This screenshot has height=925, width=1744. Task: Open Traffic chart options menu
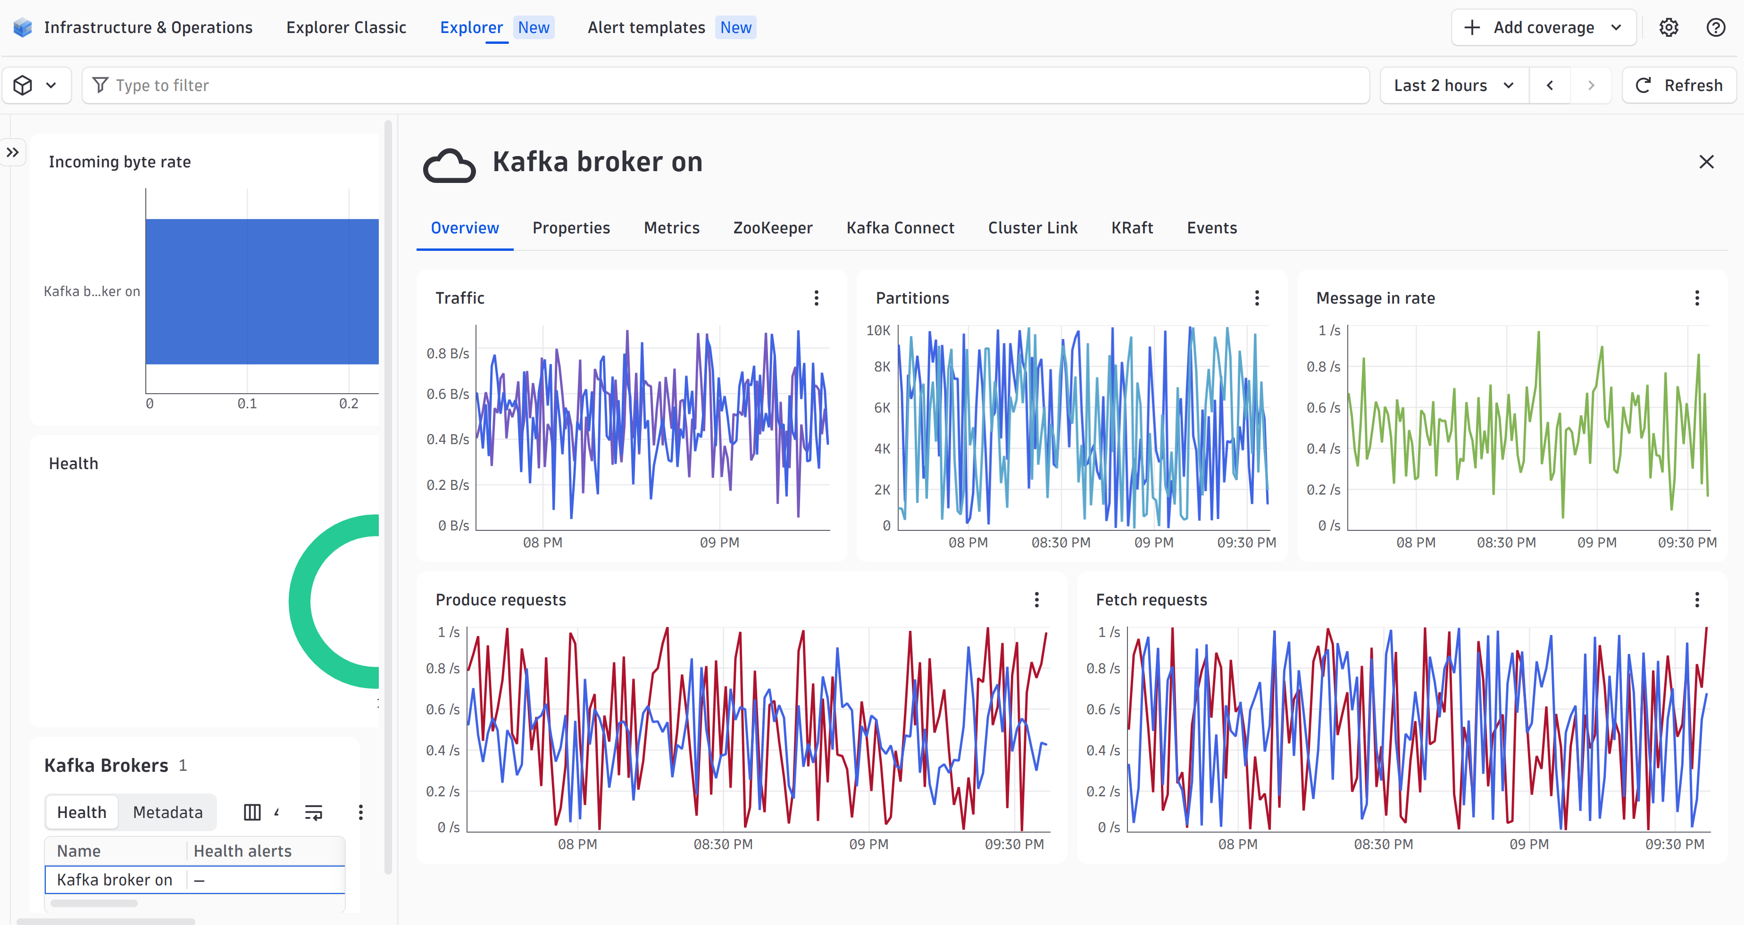[817, 298]
